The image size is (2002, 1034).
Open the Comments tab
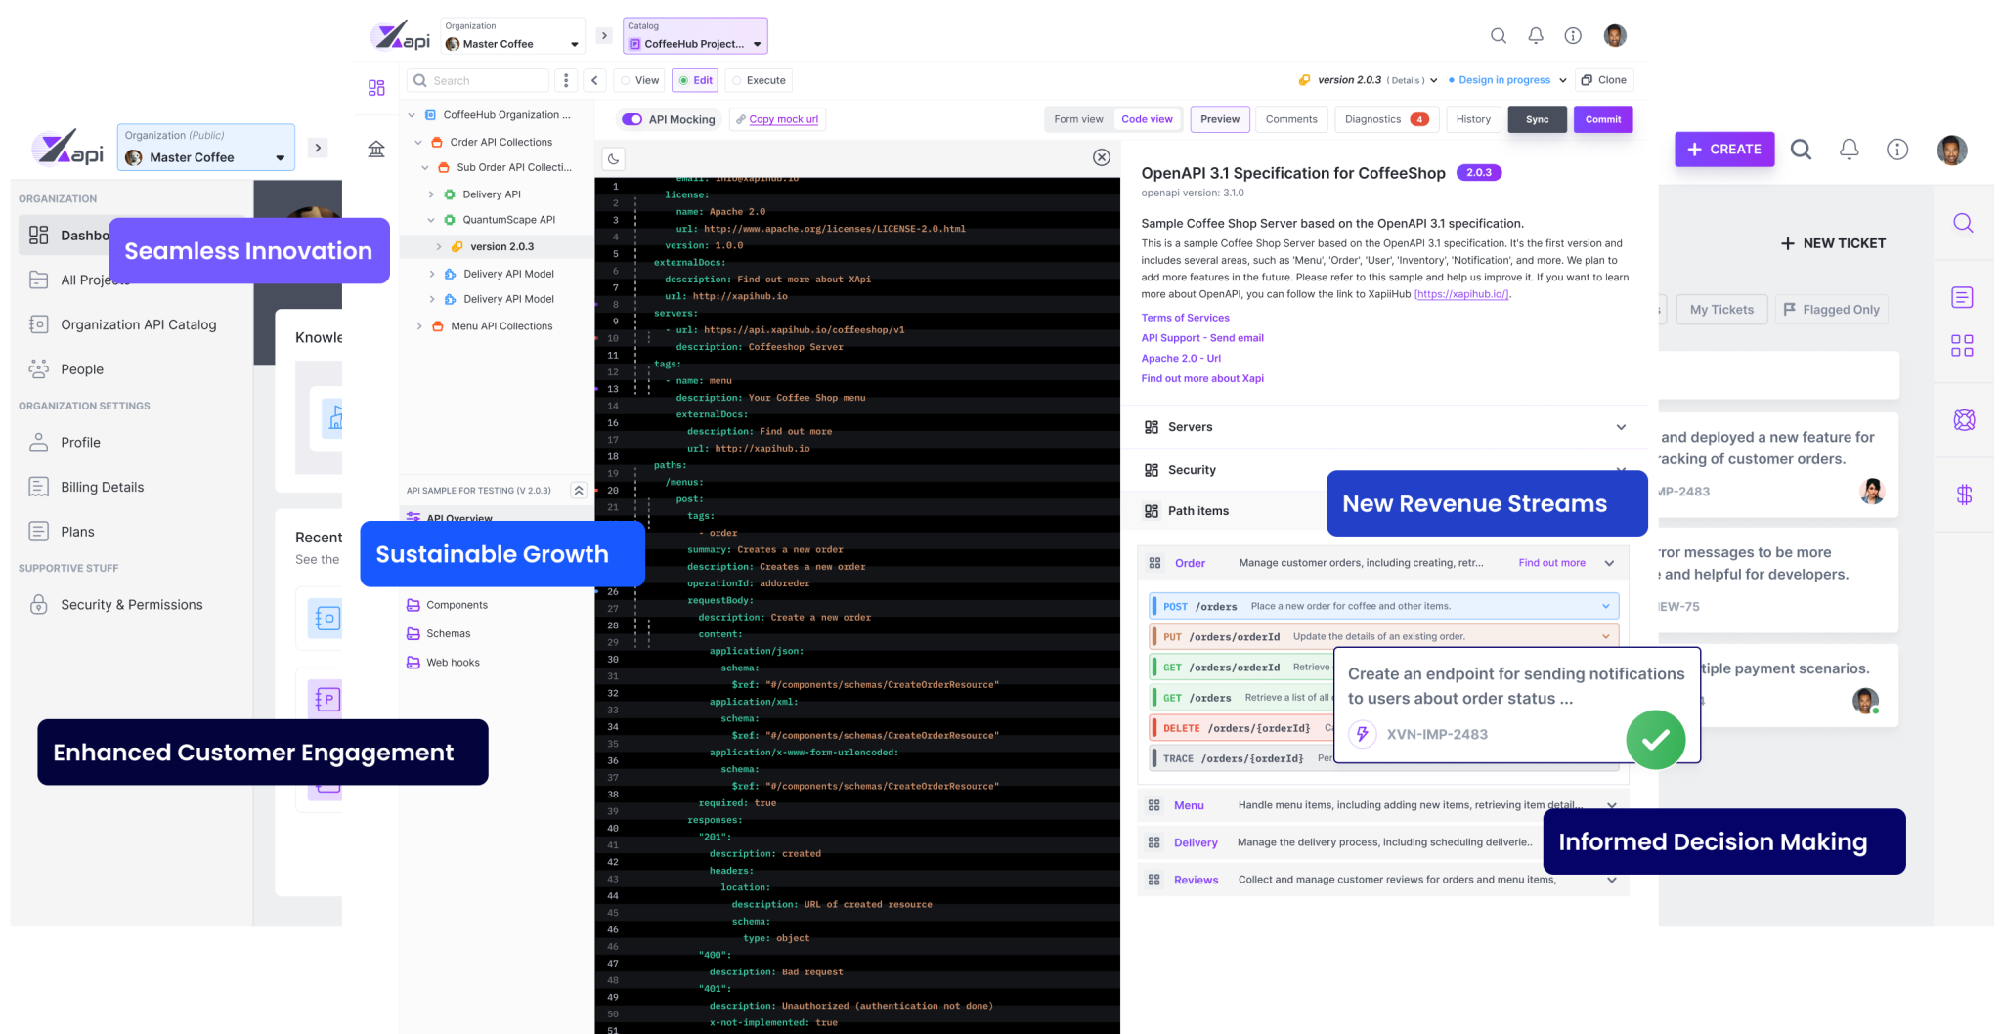coord(1291,119)
